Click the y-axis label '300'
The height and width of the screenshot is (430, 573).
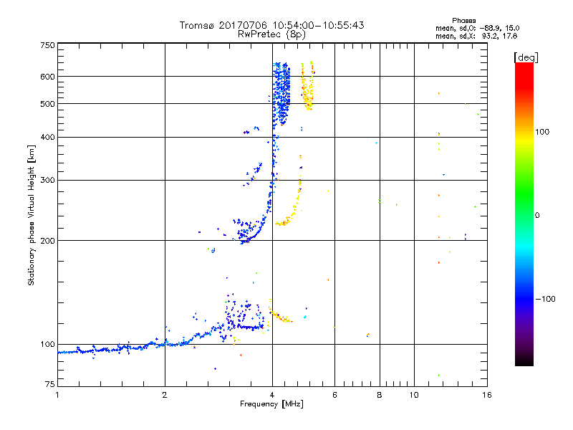click(47, 180)
